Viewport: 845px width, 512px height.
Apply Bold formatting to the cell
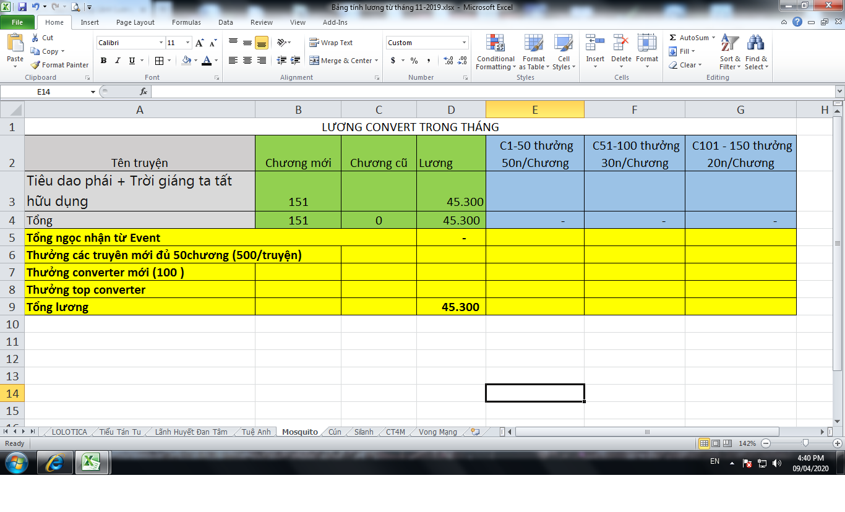coord(103,61)
